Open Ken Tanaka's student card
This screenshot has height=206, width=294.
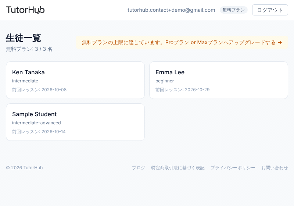click(x=75, y=80)
